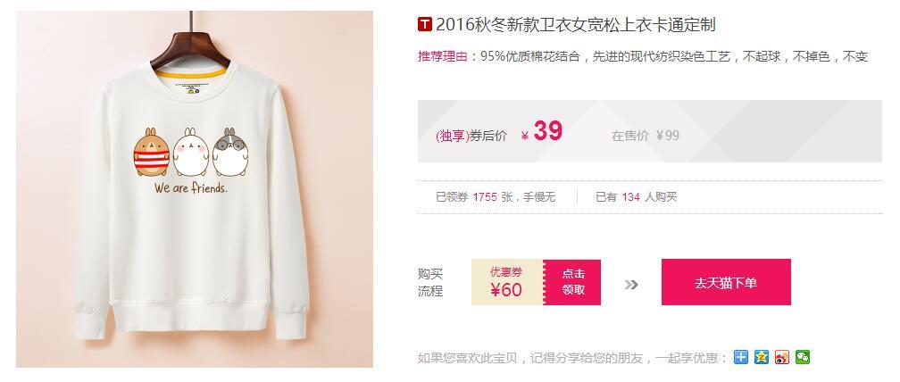
Task: Click the 已有 134 人购买 buyers count
Action: point(636,196)
